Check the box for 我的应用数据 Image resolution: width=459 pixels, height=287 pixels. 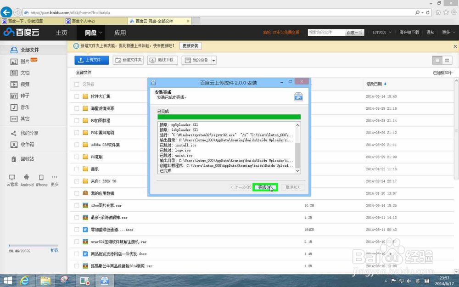pos(77,193)
